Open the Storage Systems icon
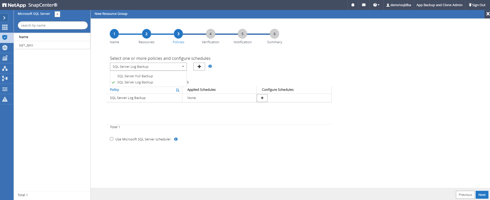The height and width of the screenshot is (200, 490). [x=5, y=79]
